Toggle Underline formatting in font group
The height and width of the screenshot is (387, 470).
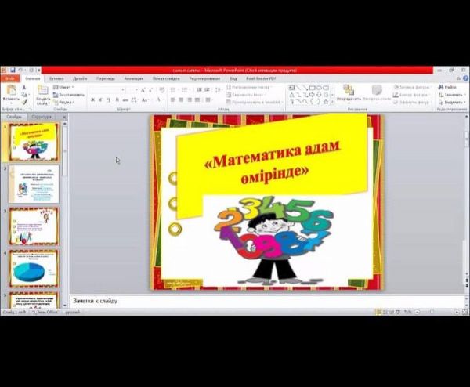(109, 99)
